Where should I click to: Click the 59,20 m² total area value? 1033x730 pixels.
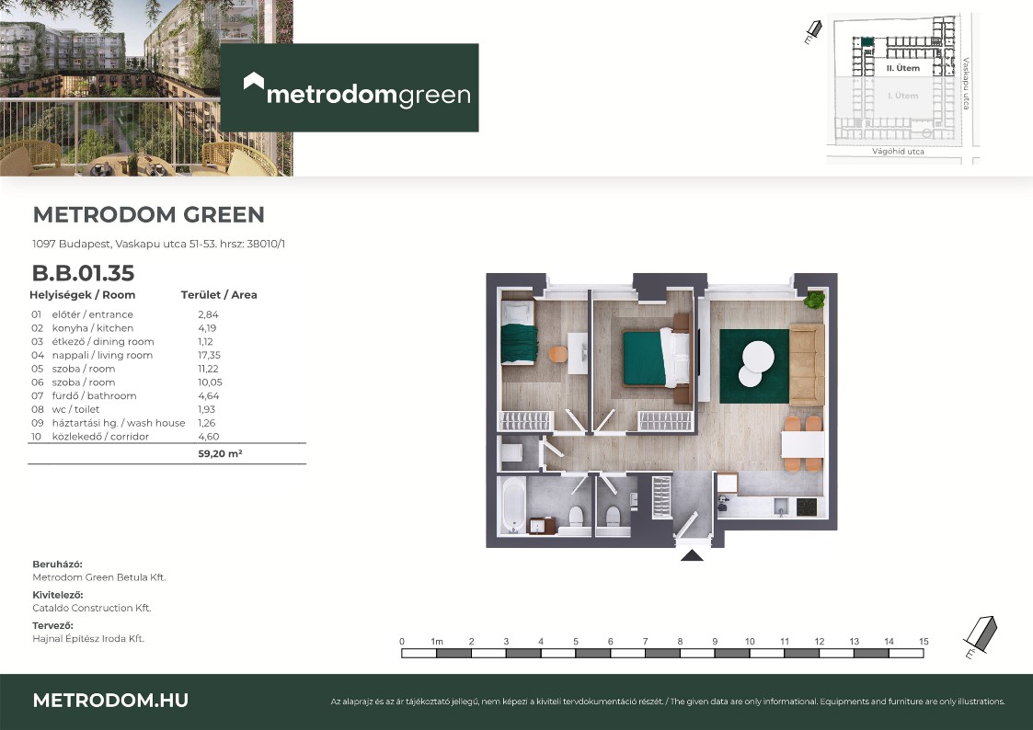(220, 453)
